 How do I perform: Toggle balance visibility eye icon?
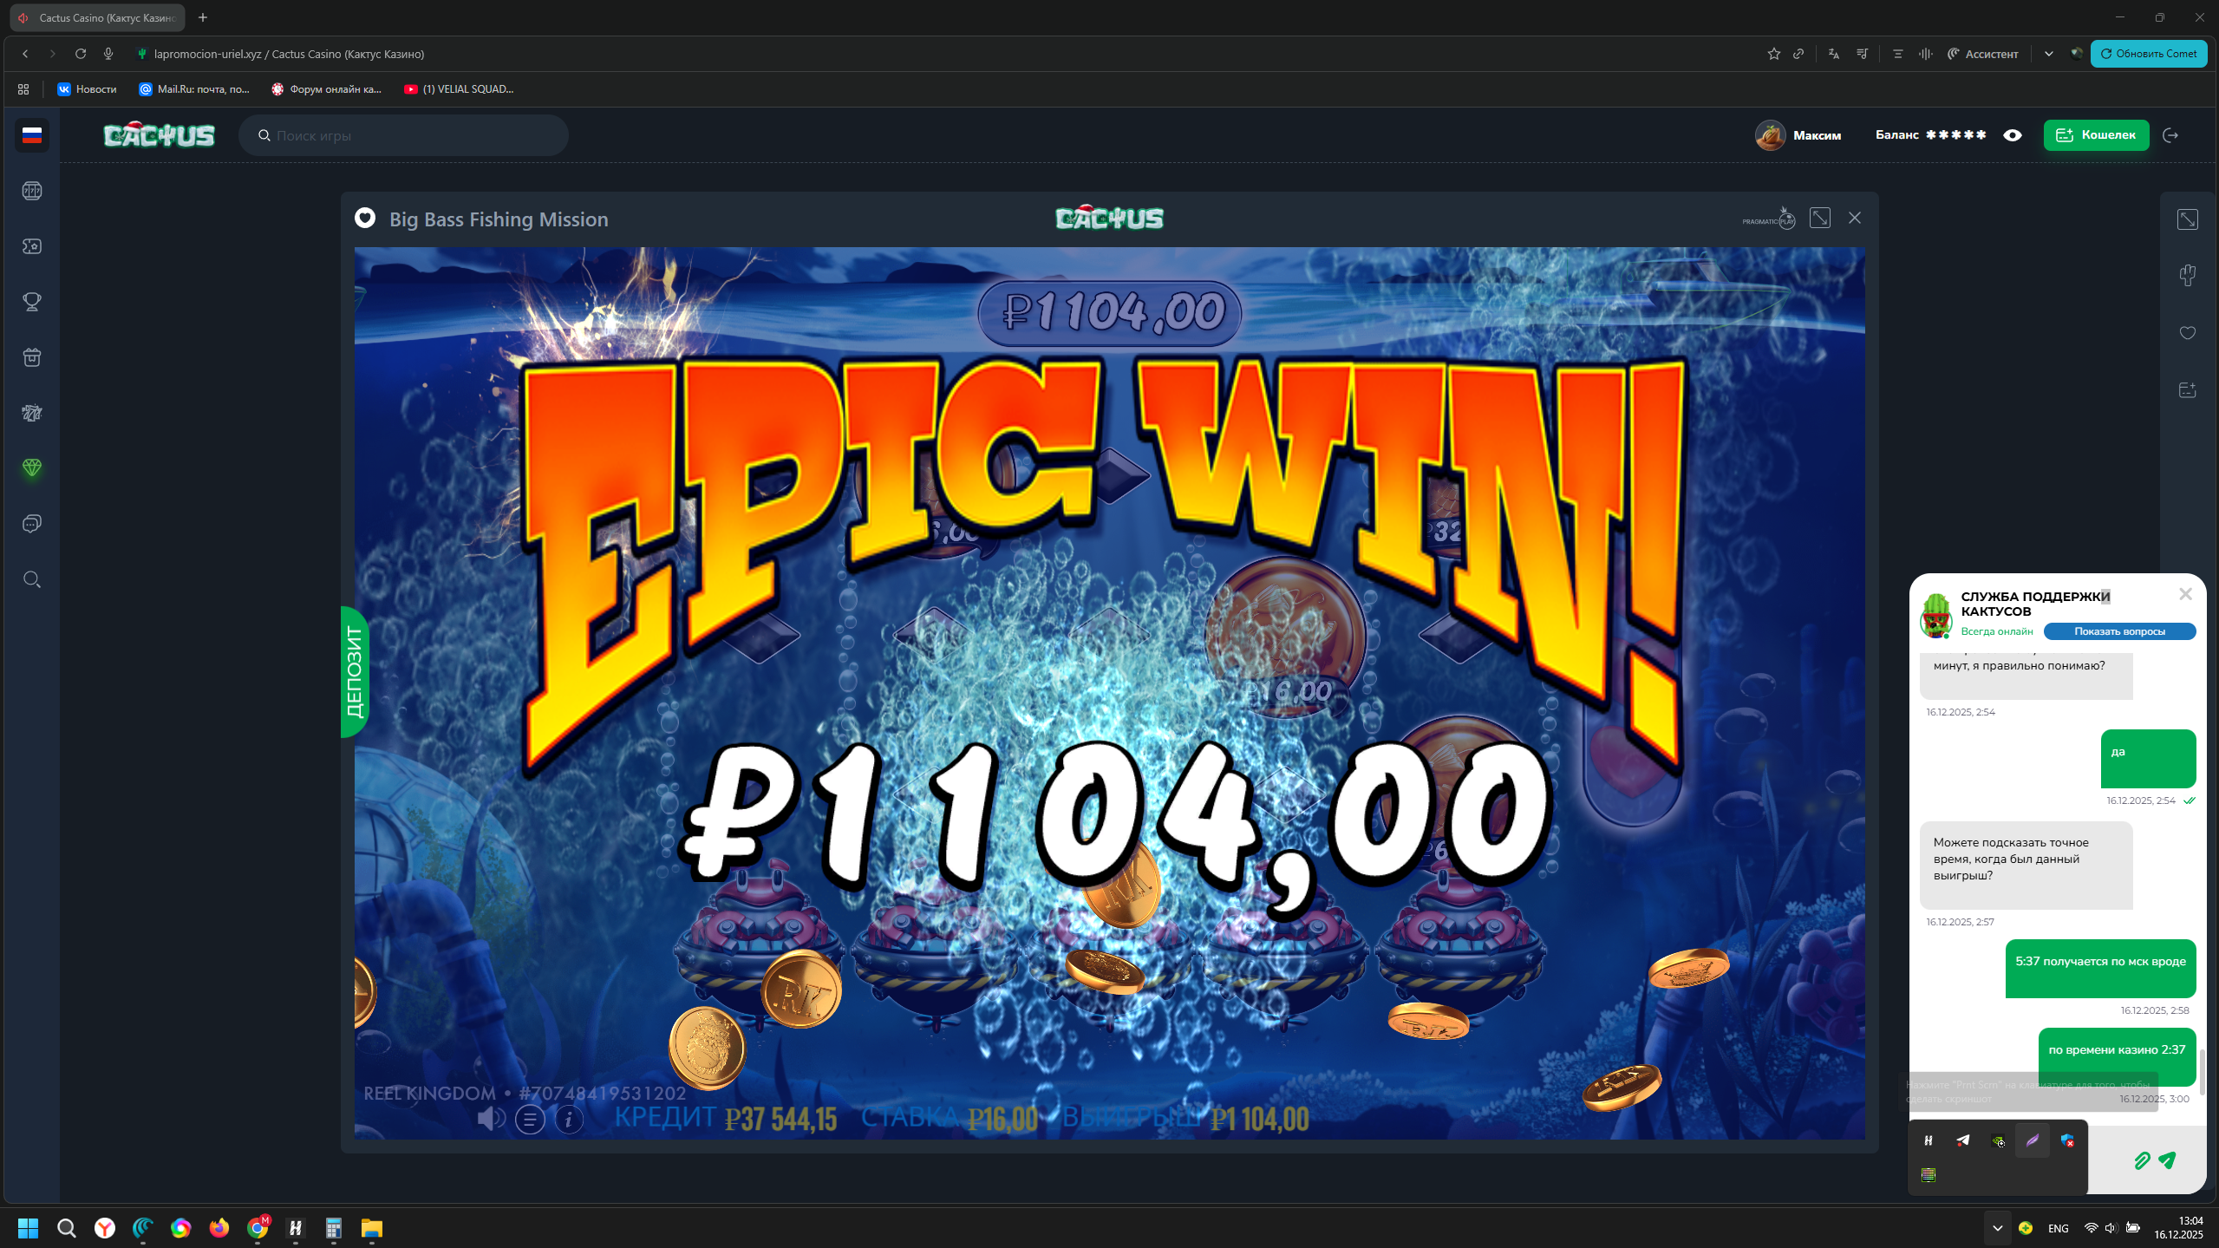click(2013, 135)
